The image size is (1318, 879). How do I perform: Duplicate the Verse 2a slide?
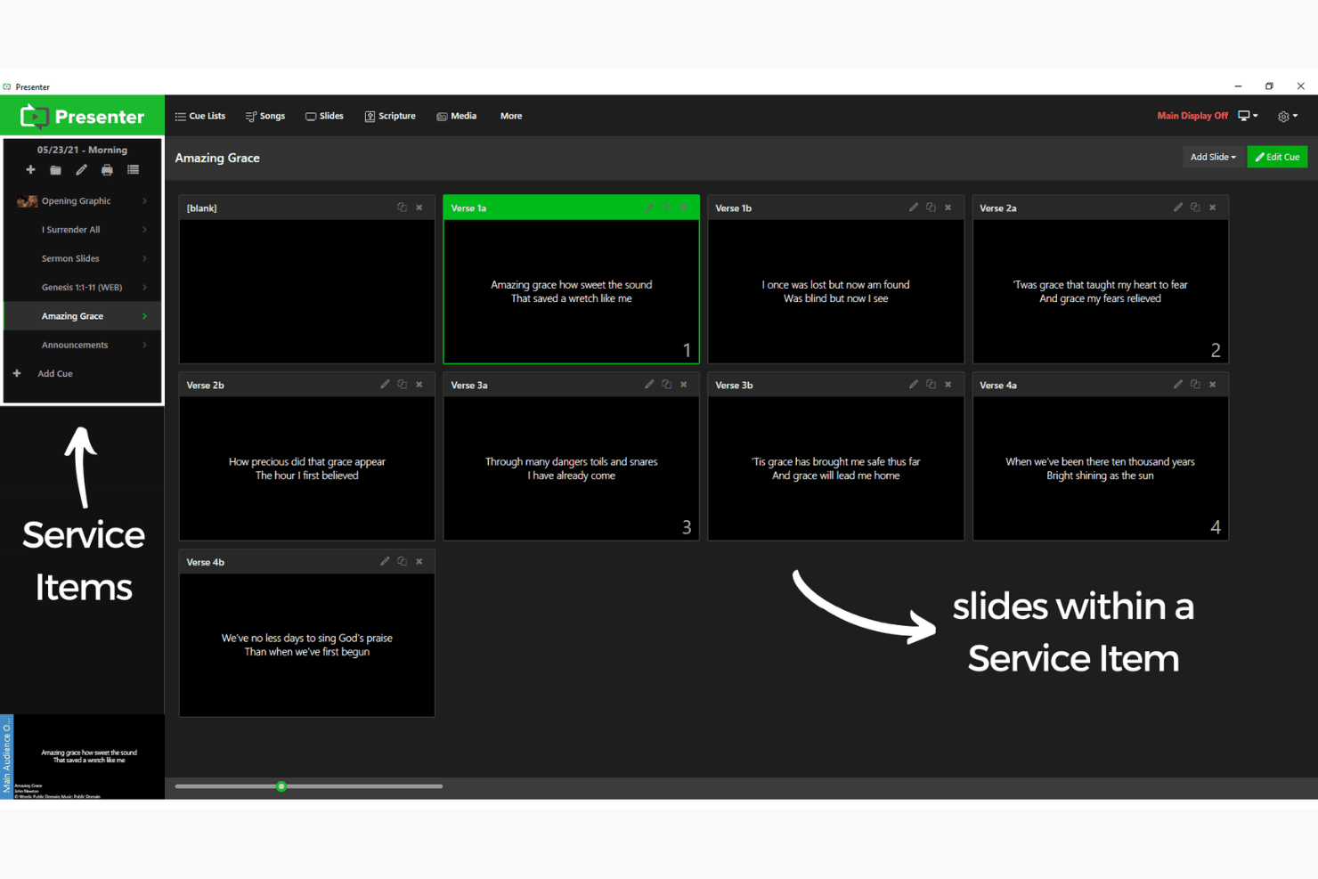pyautogui.click(x=1195, y=208)
